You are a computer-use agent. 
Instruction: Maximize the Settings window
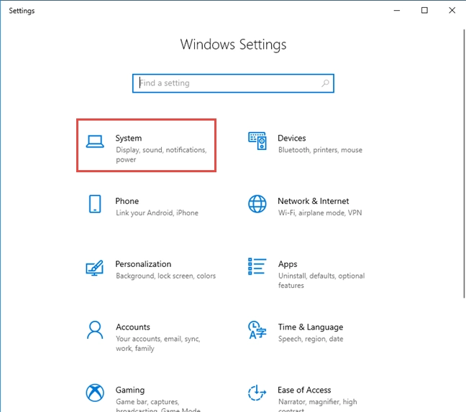coord(424,10)
